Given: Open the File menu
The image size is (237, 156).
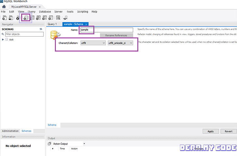Looking at the screenshot, I should tap(3, 12).
